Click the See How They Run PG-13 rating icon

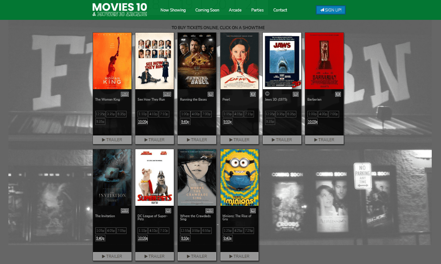tap(167, 94)
